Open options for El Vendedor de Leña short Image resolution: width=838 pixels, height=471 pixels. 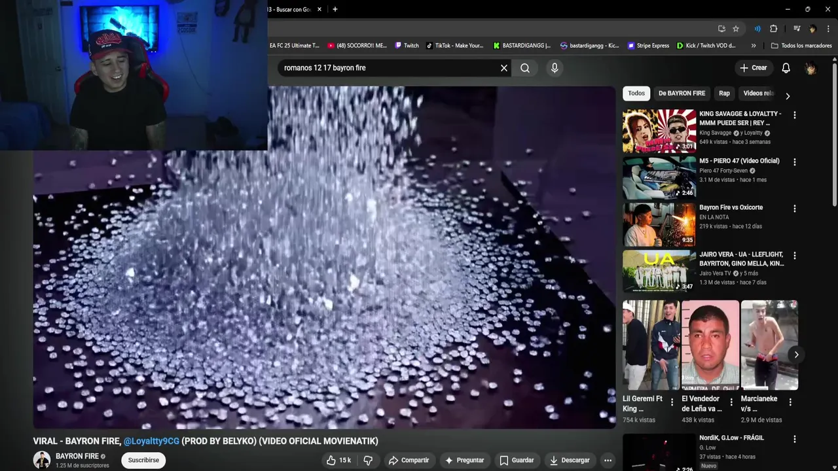click(x=731, y=403)
